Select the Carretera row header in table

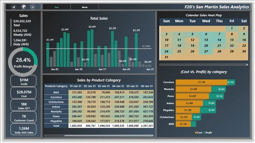click(x=56, y=97)
